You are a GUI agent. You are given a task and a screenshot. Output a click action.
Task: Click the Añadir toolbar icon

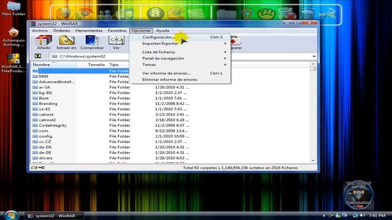43,42
